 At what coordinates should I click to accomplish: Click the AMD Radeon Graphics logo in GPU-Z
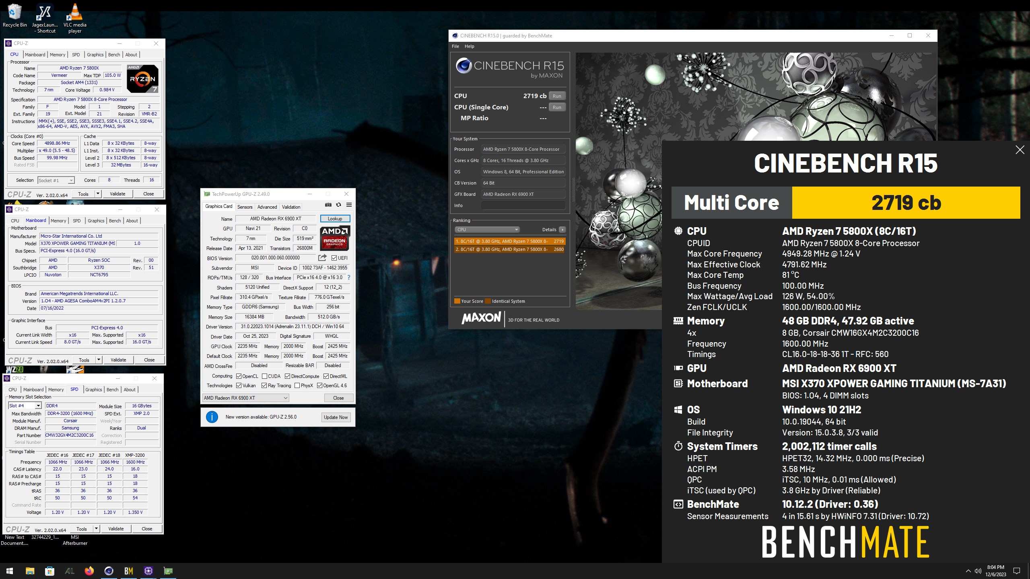[335, 238]
